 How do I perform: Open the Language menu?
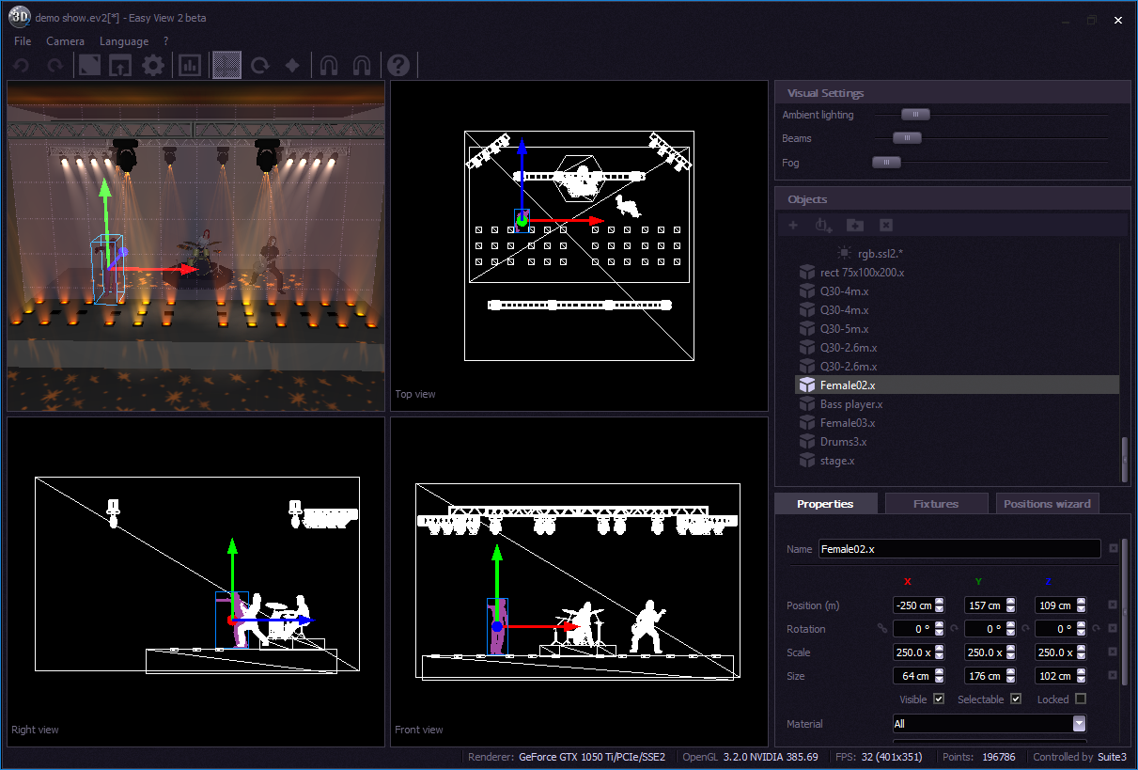tap(124, 41)
